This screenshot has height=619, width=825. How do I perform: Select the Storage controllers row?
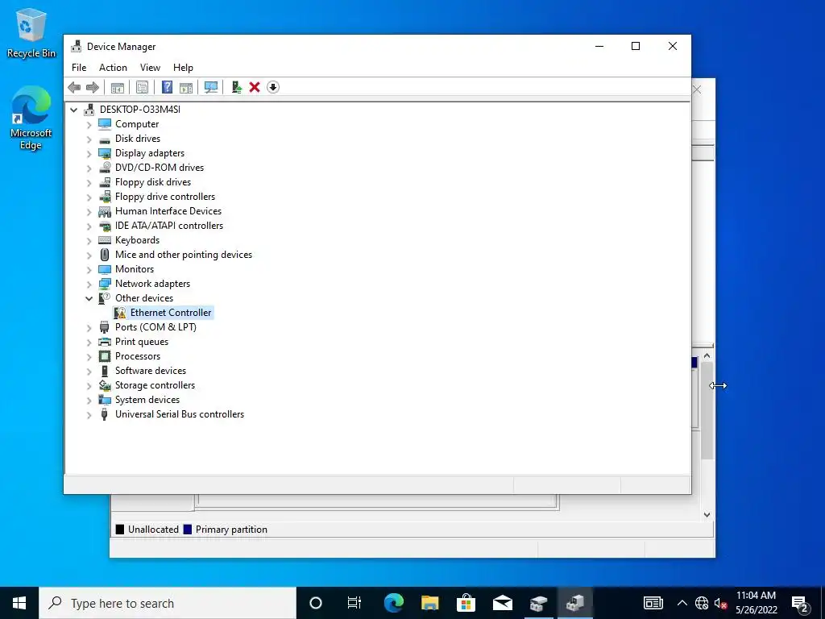pyautogui.click(x=155, y=385)
